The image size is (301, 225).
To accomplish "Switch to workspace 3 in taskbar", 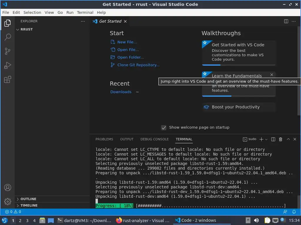I will [x=27, y=221].
